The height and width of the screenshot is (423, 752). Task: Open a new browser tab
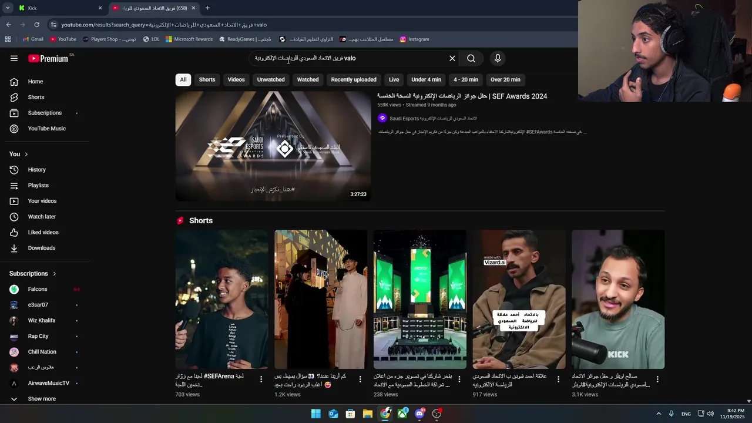coord(207,8)
